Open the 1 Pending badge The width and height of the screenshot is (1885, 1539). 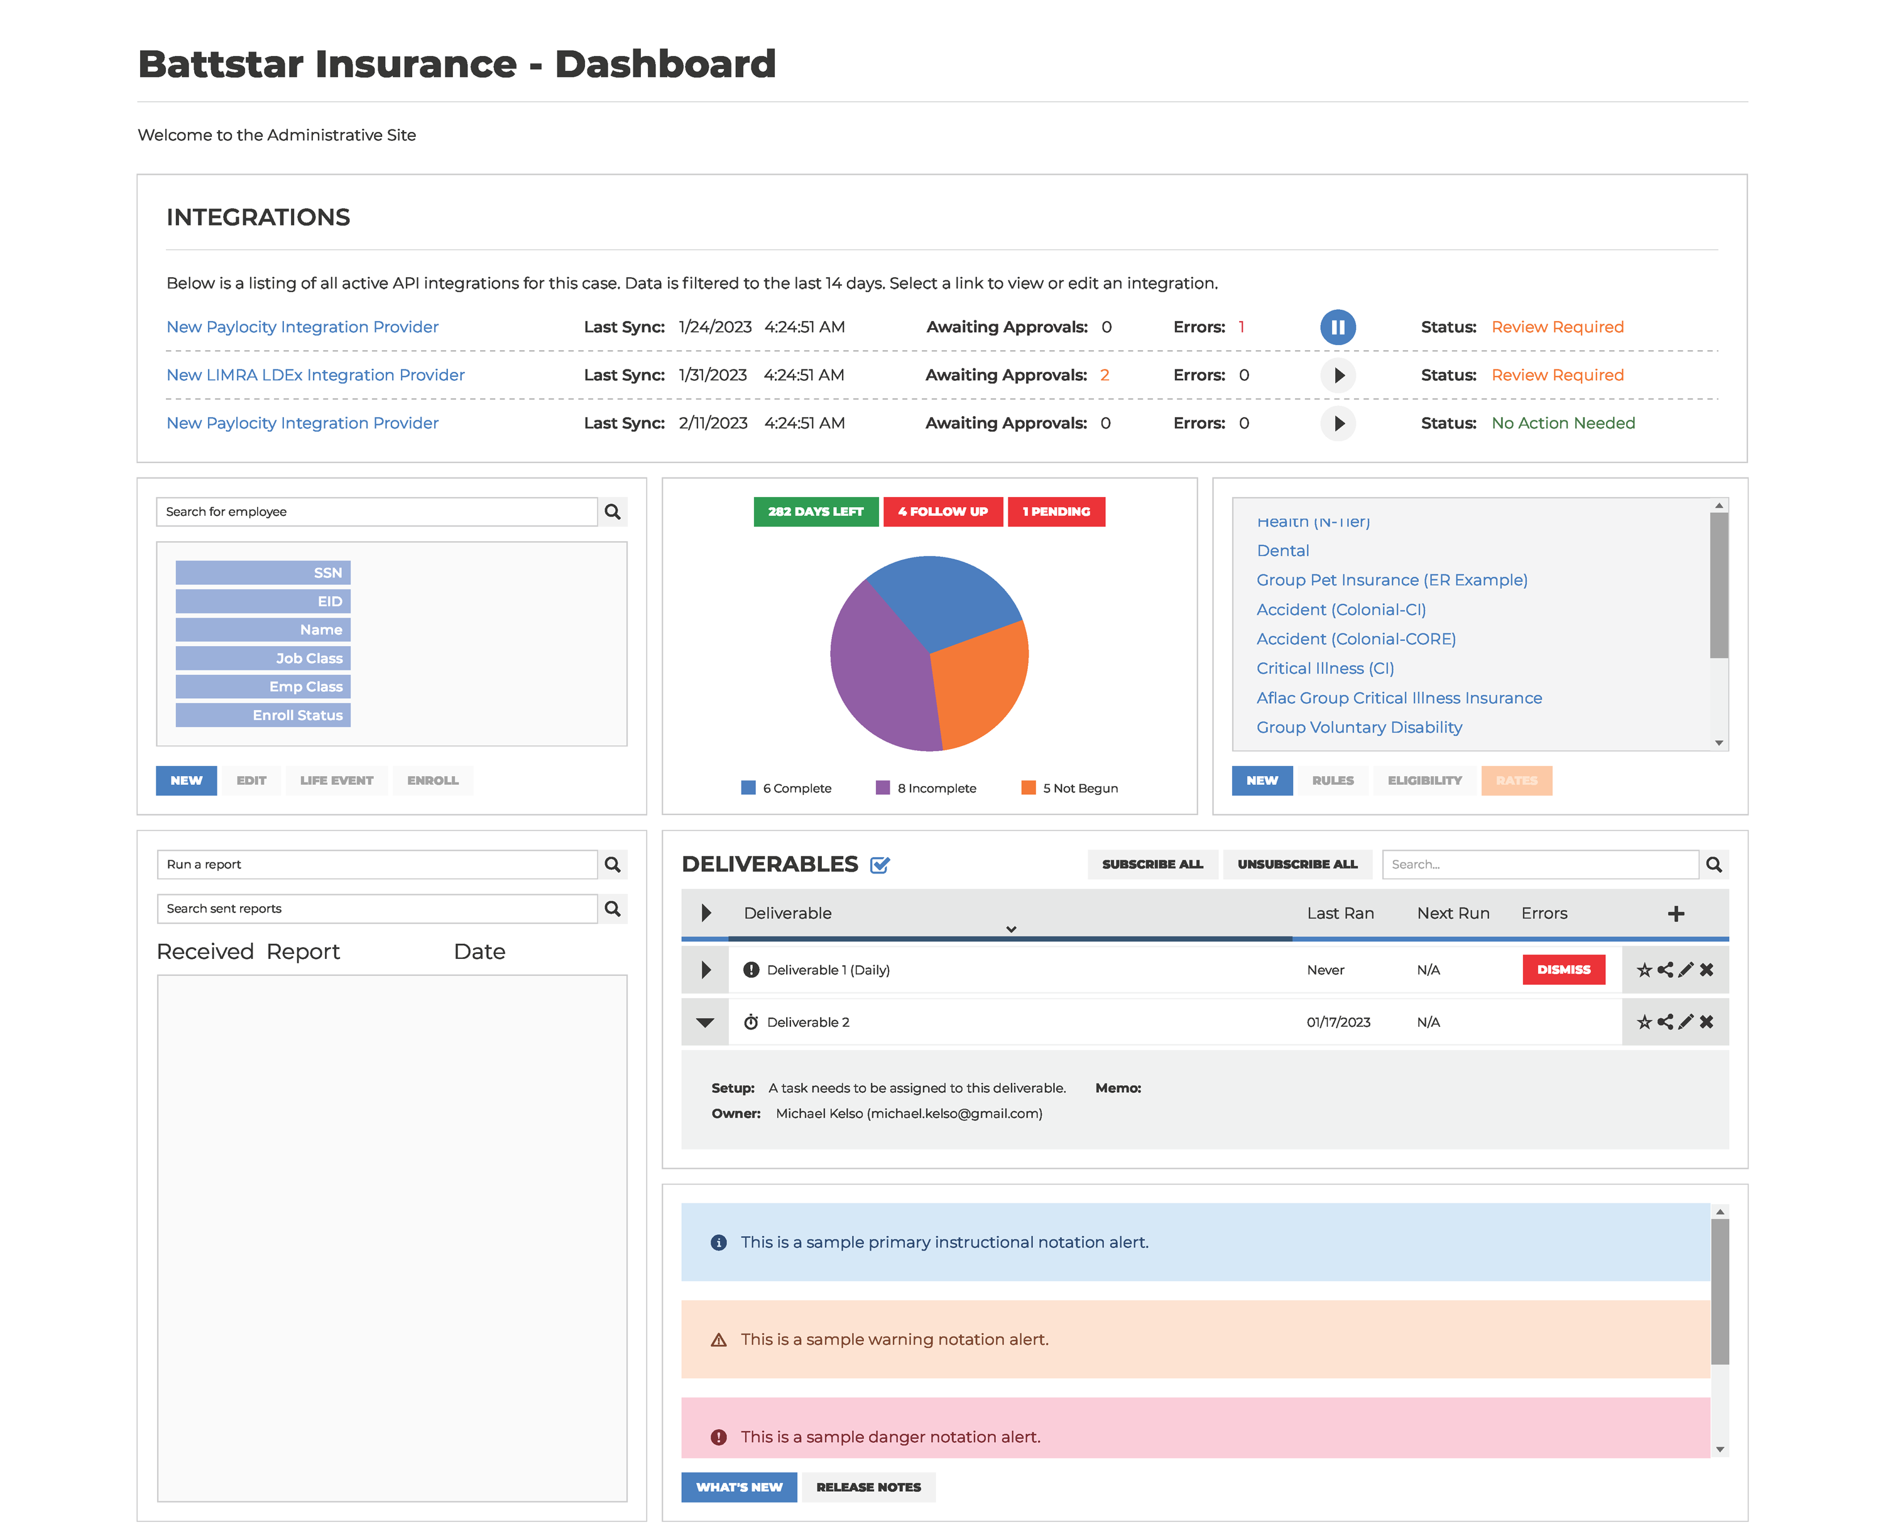tap(1056, 512)
